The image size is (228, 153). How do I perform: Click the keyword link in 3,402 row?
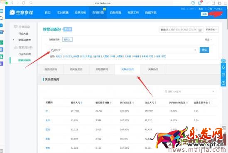(x=48, y=139)
